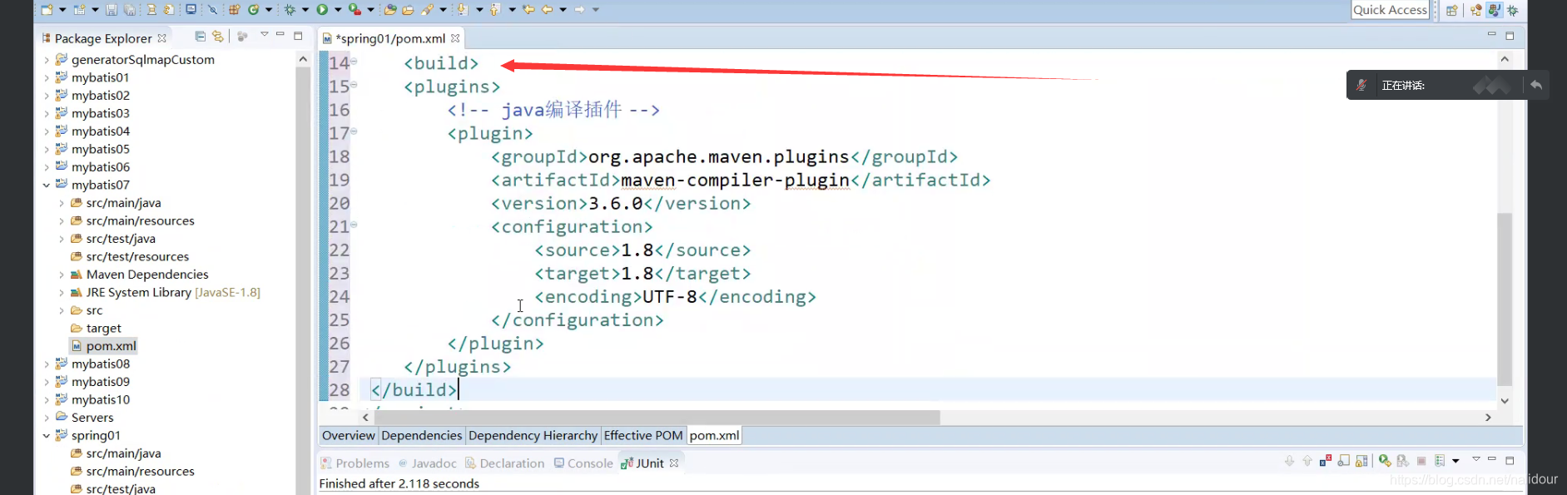Screen dimensions: 1567x495
Task: Open the Console view tab
Action: point(583,463)
